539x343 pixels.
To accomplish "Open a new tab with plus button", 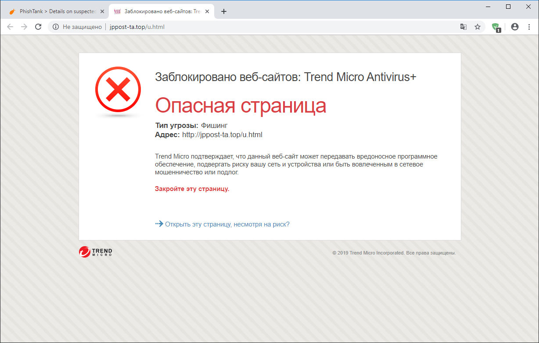I will click(224, 11).
